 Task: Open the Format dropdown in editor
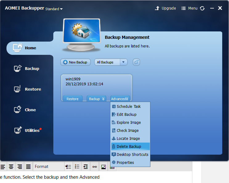pyautogui.click(x=49, y=166)
